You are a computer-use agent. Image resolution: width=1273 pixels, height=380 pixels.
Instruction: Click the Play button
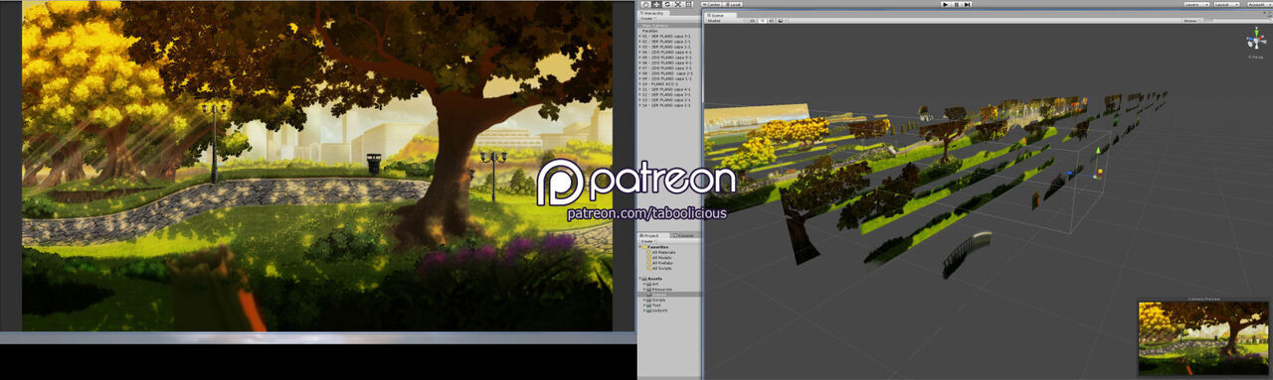[945, 4]
